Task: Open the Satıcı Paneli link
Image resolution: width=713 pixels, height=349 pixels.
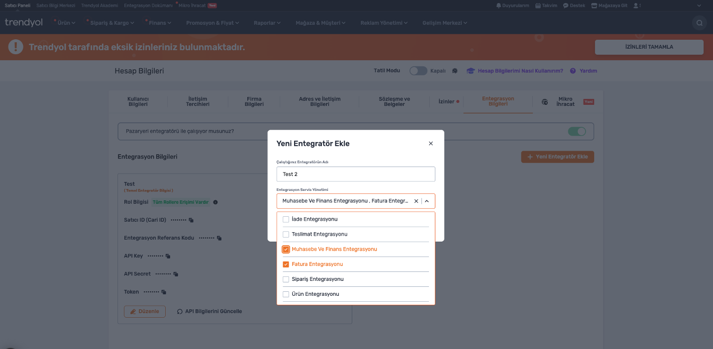Action: 17,5
